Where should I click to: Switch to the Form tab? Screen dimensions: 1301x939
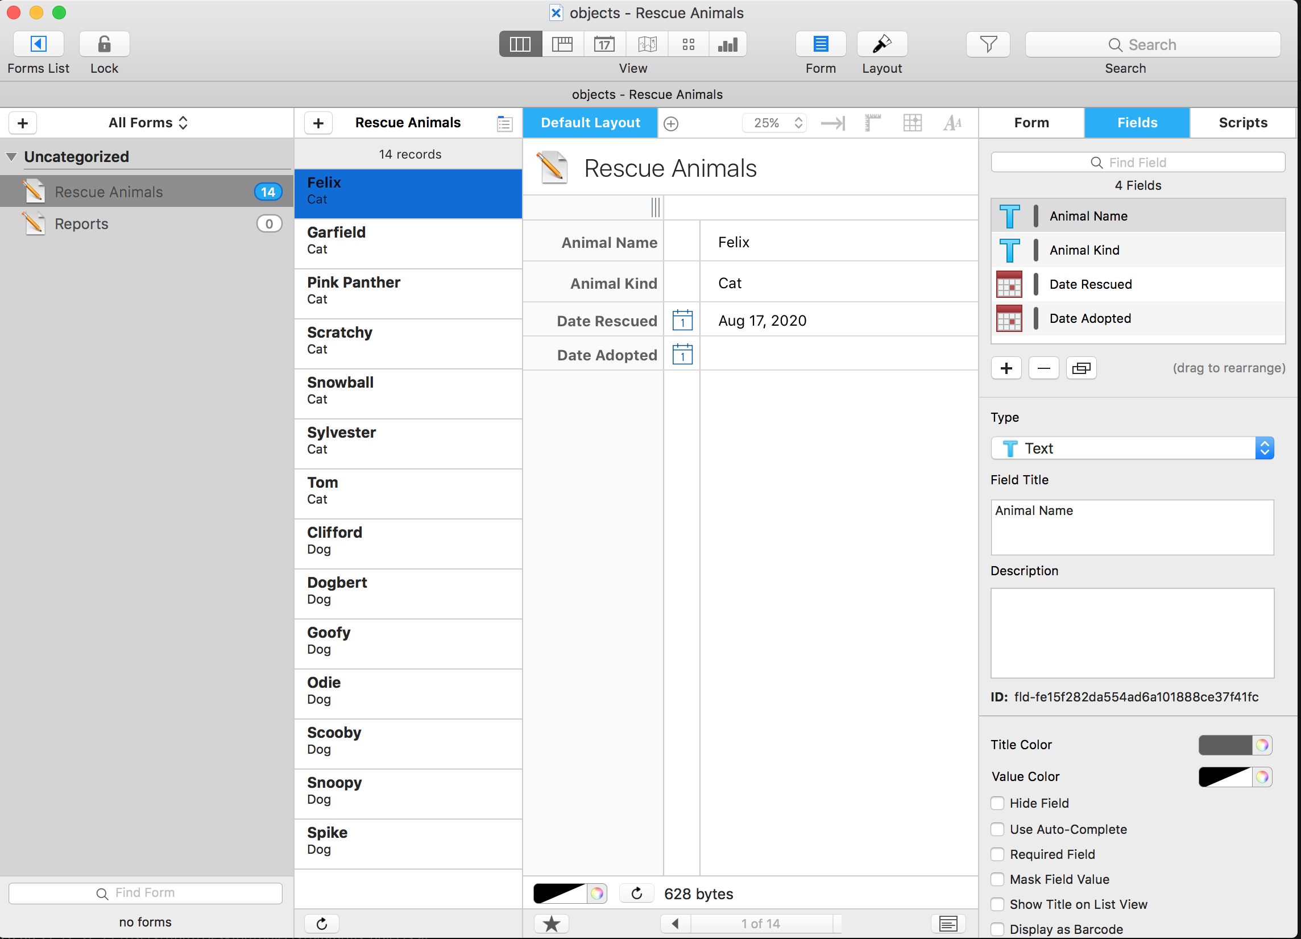(x=1031, y=123)
